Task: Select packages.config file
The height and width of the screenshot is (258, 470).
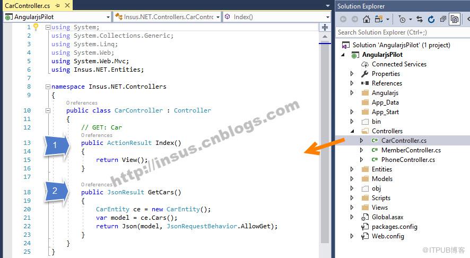Action: pos(395,227)
